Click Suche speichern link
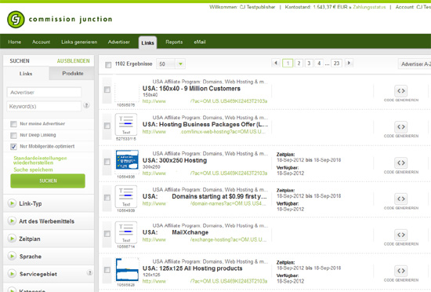Image resolution: width=431 pixels, height=292 pixels. coord(33,170)
